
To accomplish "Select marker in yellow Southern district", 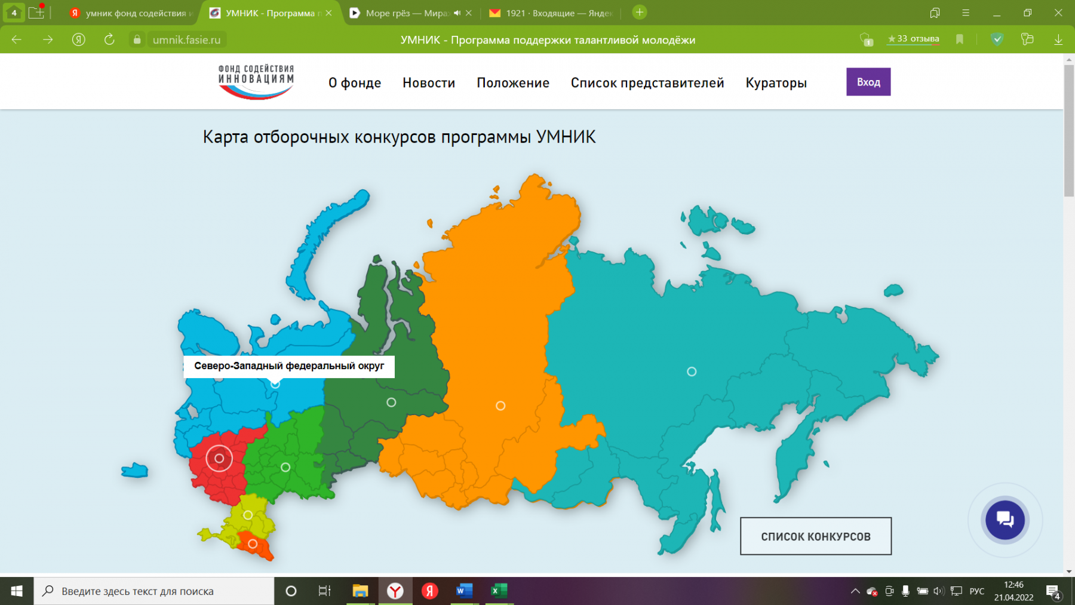I will point(248,515).
